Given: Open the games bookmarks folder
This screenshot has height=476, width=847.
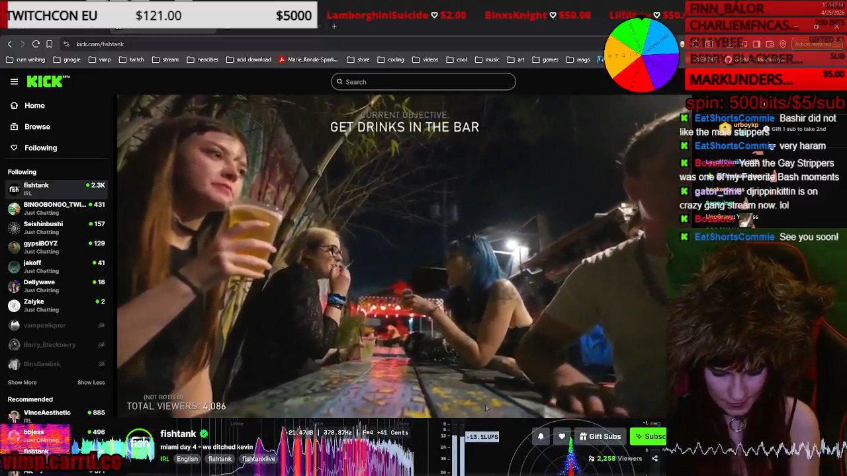Looking at the screenshot, I should (x=545, y=59).
